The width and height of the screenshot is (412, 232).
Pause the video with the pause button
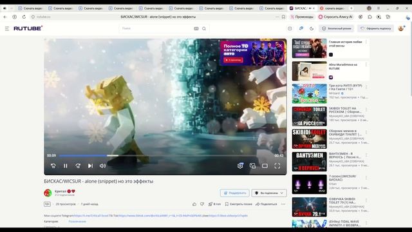(66, 166)
